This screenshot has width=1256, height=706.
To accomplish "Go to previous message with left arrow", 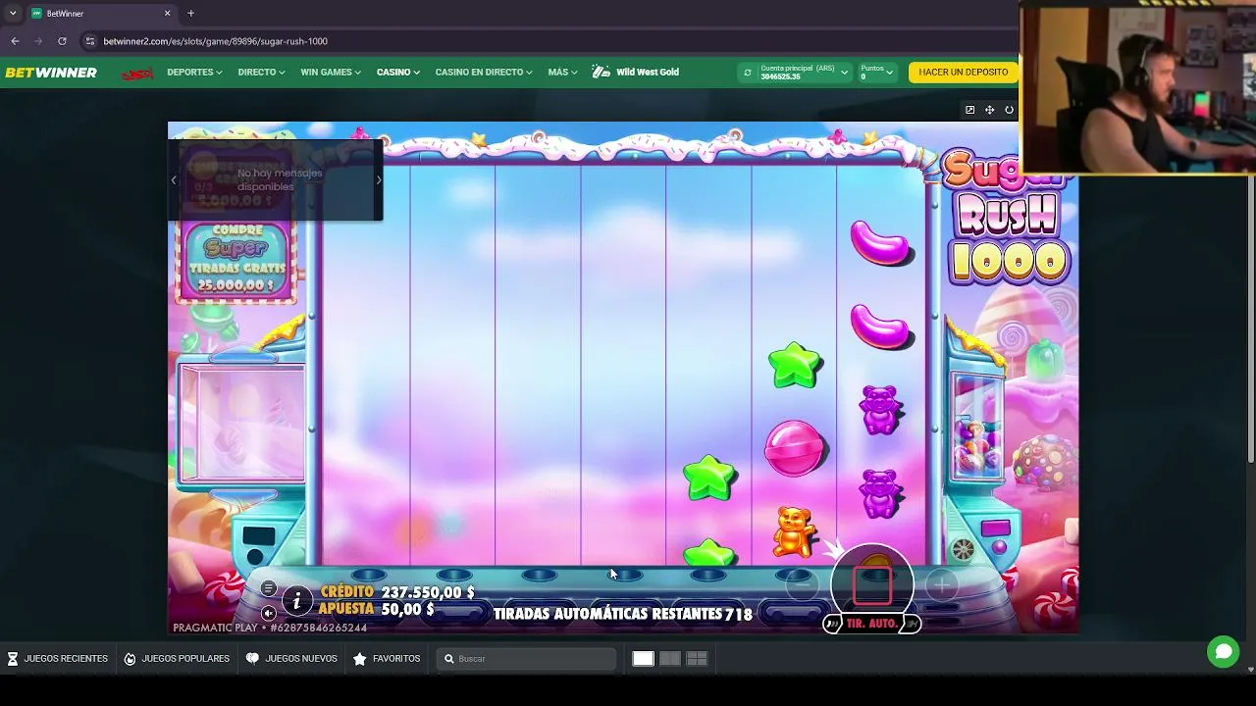I will [x=174, y=179].
